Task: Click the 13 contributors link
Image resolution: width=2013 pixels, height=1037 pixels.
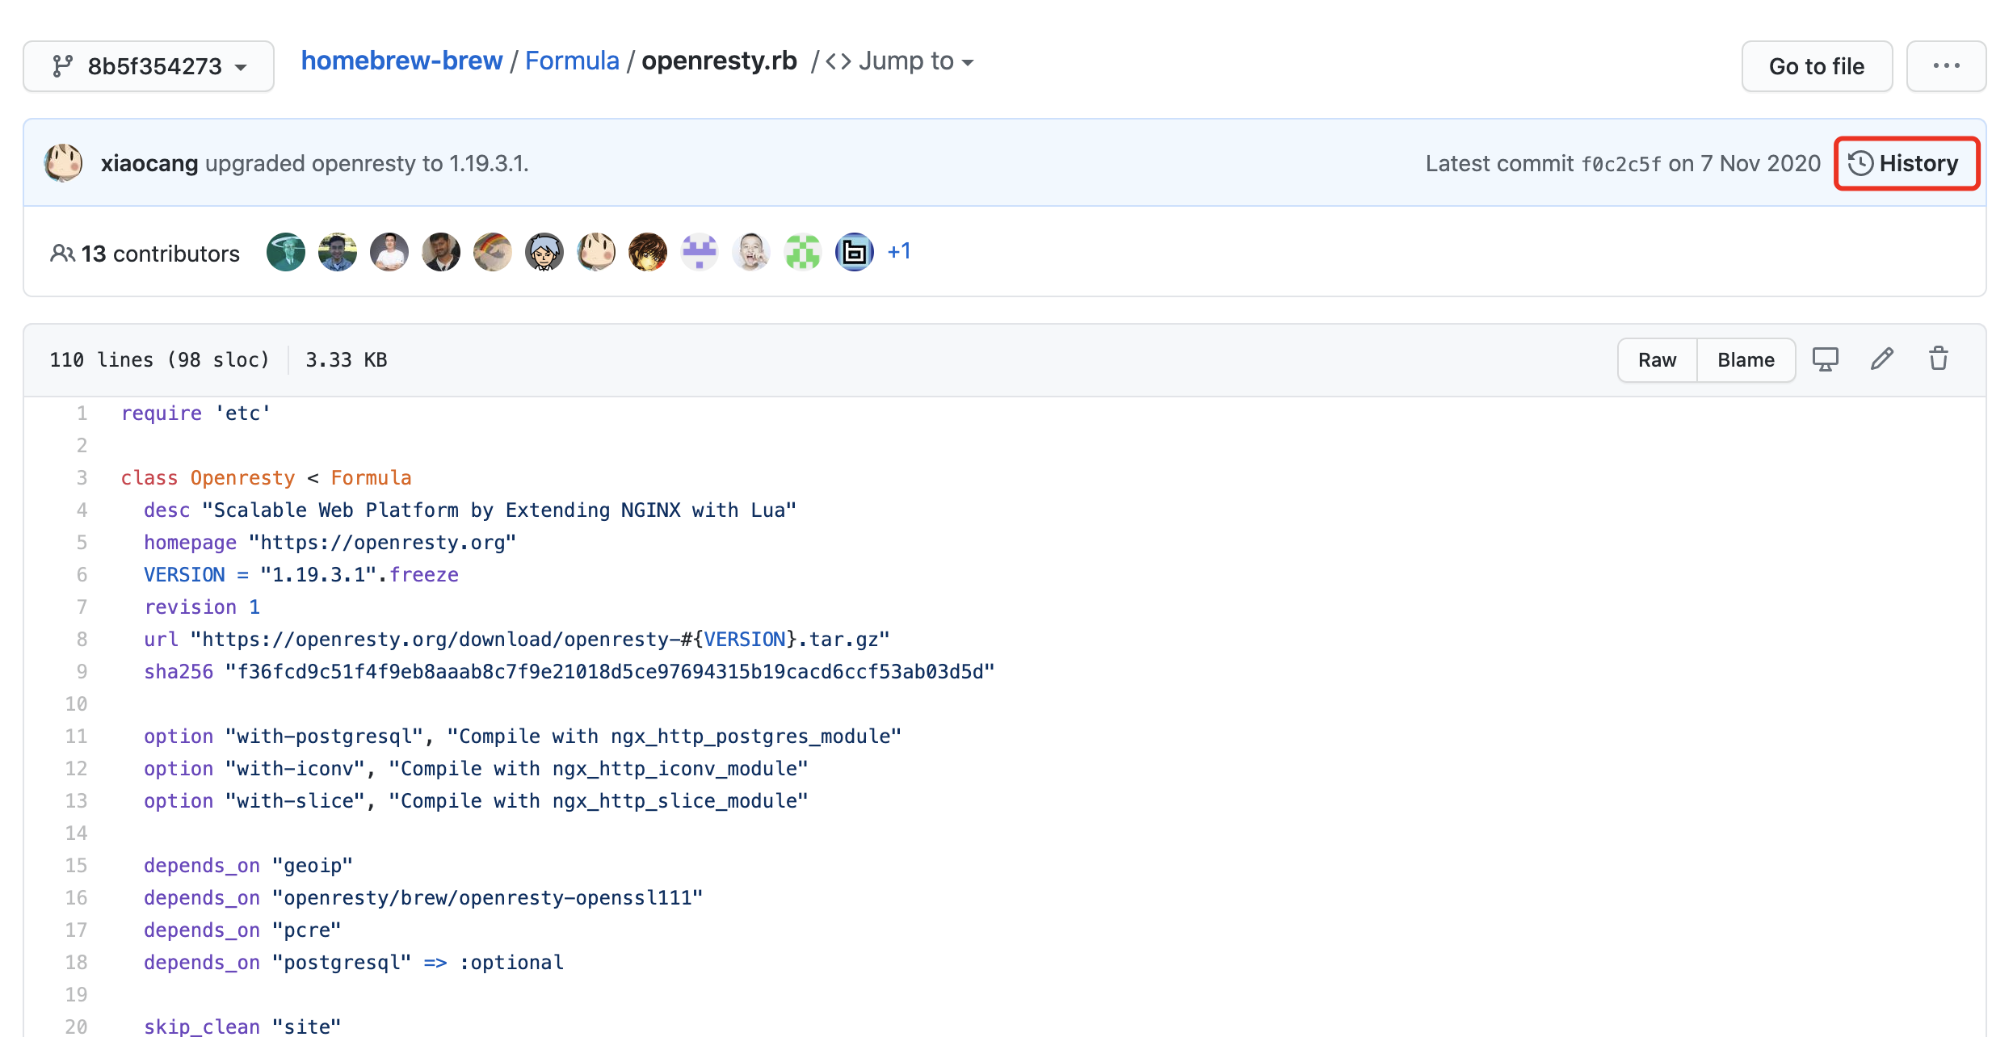Action: [160, 254]
